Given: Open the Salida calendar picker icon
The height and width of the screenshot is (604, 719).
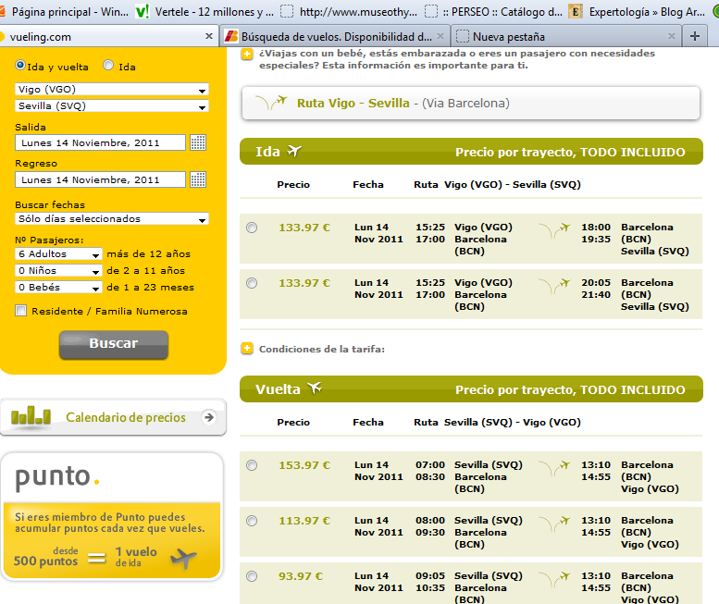Looking at the screenshot, I should pos(198,142).
